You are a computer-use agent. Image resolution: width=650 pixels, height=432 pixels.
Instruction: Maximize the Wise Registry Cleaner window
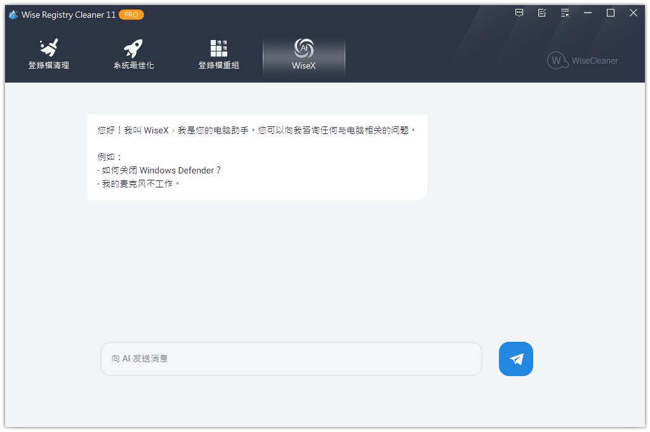[610, 13]
